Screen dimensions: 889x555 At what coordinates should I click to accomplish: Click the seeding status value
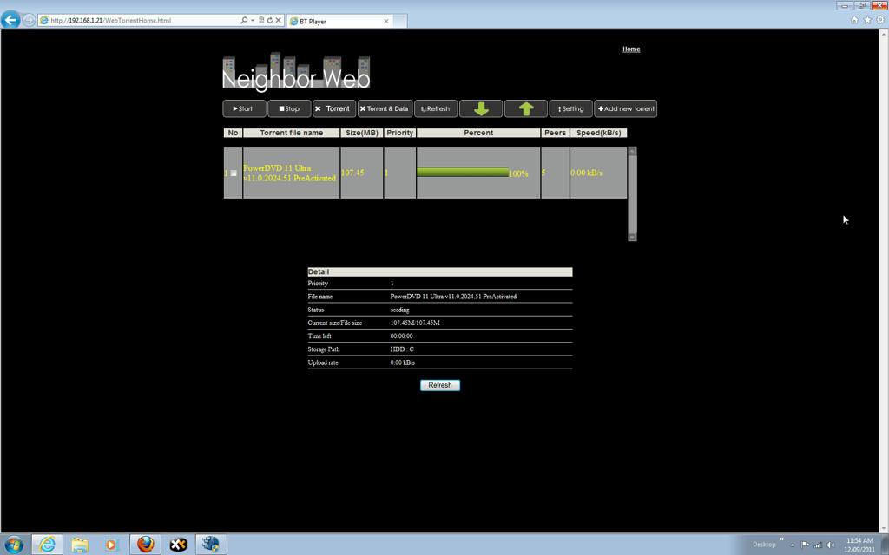point(399,310)
